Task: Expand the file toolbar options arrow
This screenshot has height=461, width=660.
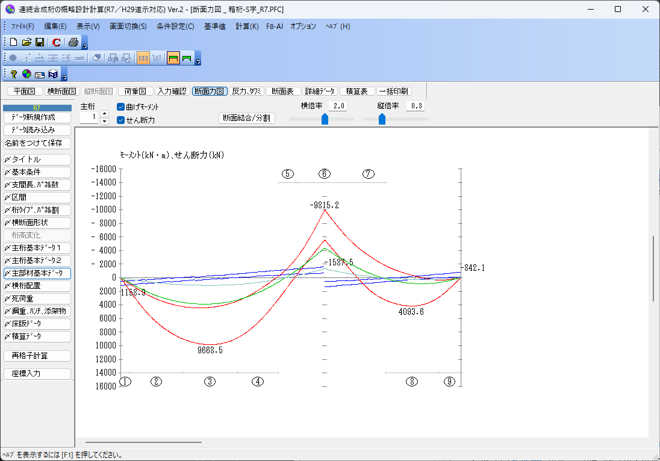Action: pos(84,43)
